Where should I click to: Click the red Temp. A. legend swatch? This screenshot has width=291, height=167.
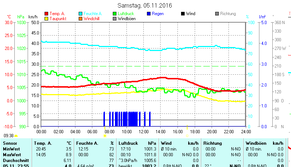tap(46, 14)
